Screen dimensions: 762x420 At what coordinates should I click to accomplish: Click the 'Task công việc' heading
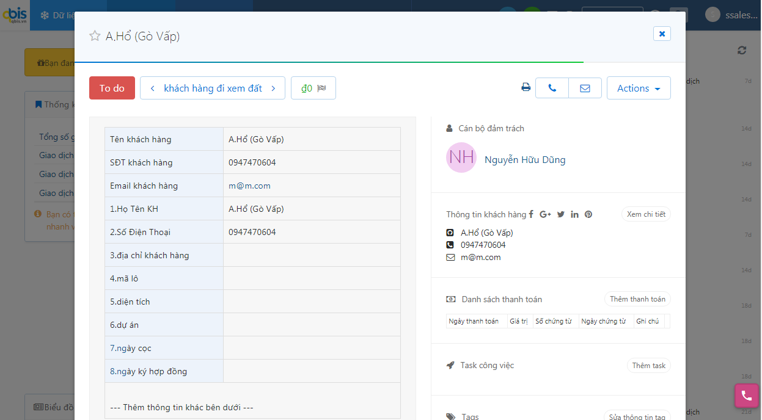click(487, 365)
